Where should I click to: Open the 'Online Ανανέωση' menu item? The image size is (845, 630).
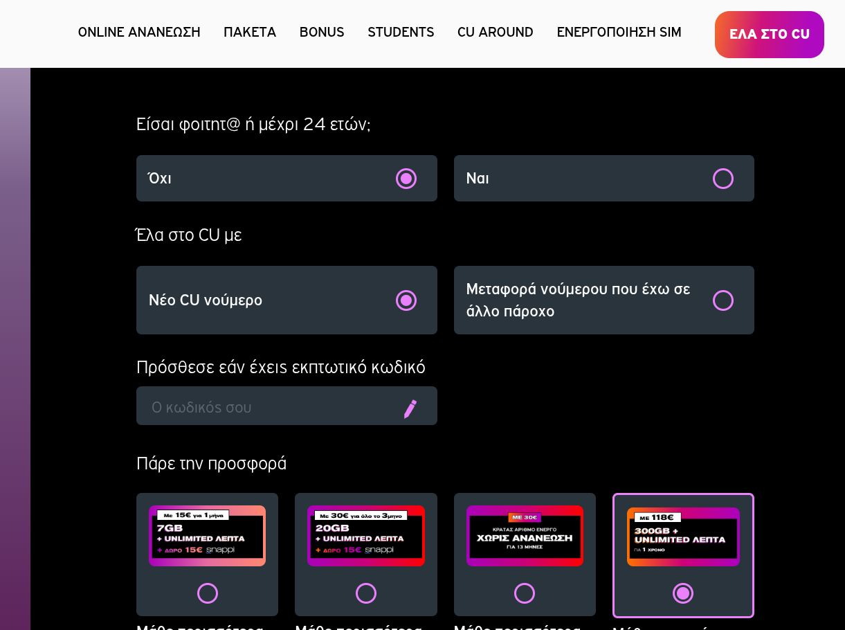[139, 33]
